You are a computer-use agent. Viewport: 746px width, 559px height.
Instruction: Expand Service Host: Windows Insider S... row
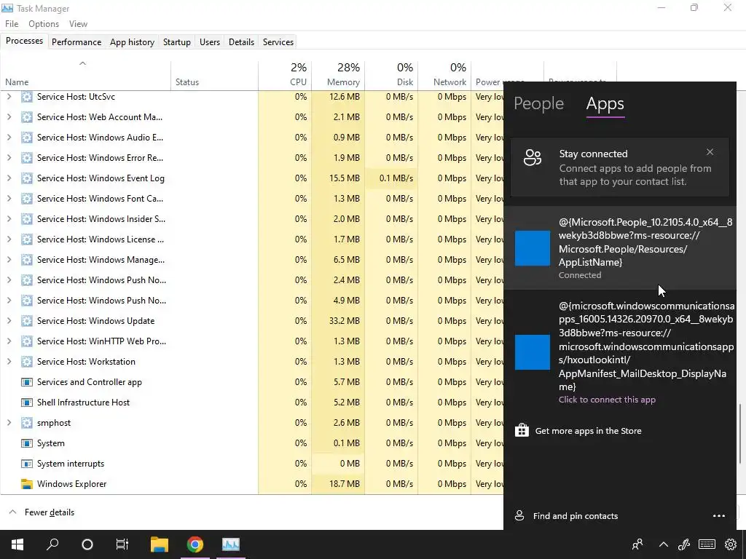tap(9, 219)
